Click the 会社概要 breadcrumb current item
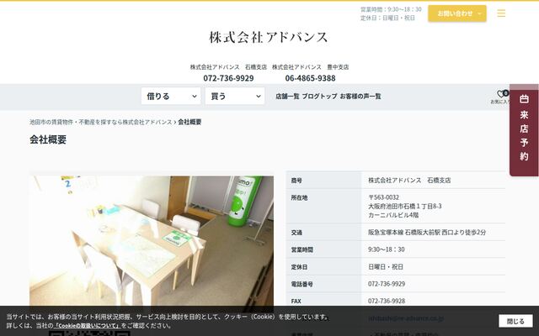The image size is (539, 336). pyautogui.click(x=189, y=122)
